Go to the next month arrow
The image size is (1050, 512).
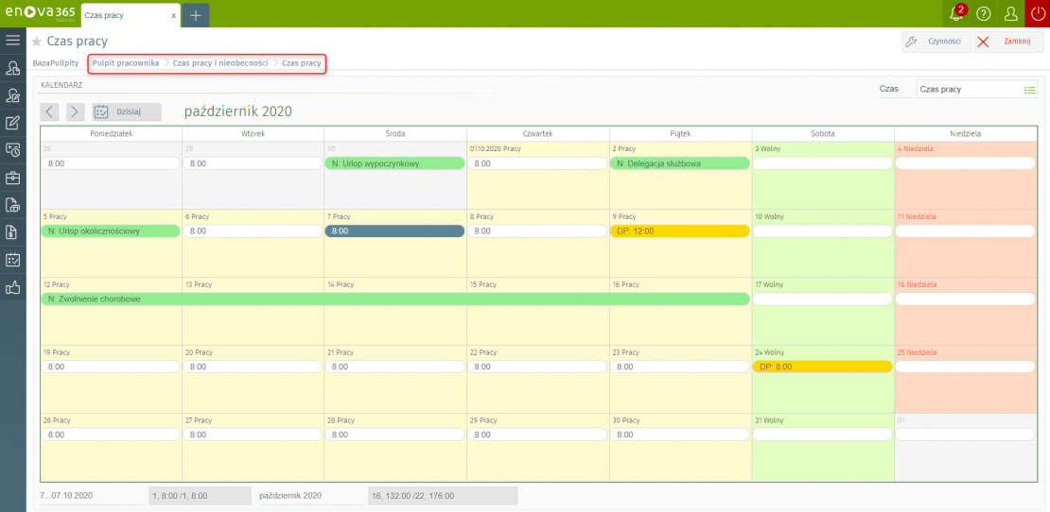click(76, 111)
